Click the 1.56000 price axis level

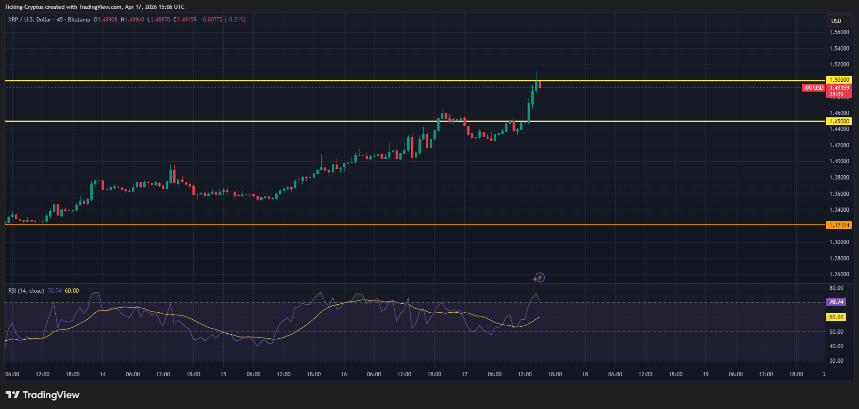839,32
